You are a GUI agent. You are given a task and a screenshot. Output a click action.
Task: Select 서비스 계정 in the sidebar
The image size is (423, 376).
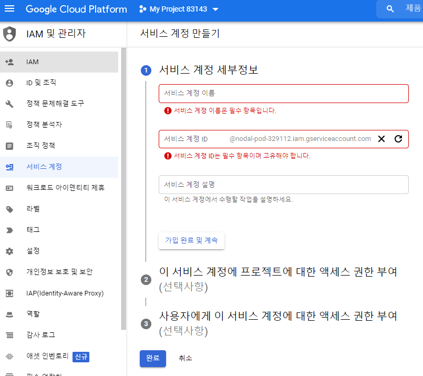pos(59,167)
